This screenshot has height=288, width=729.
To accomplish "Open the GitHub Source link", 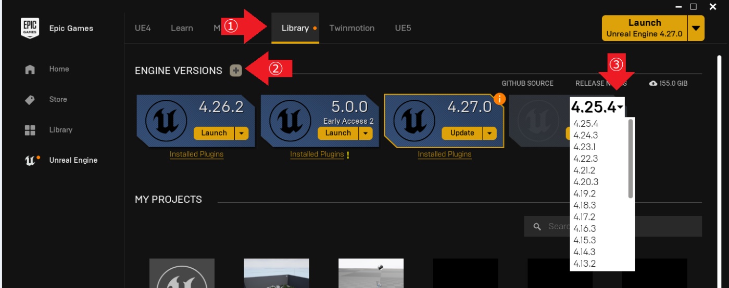I will pos(527,83).
